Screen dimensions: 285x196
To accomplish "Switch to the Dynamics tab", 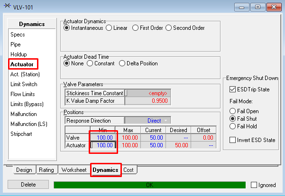I will (x=105, y=170).
